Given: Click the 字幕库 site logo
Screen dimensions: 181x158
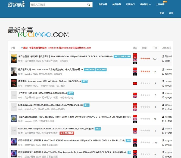Looking at the screenshot, I should [17, 4].
